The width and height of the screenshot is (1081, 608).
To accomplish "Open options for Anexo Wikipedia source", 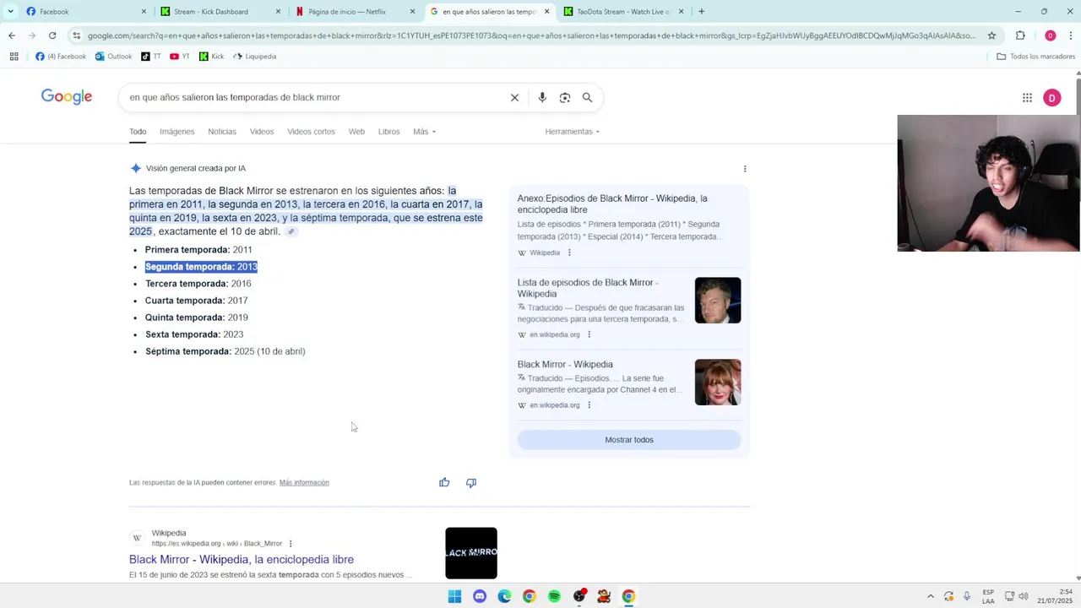I will click(x=569, y=252).
